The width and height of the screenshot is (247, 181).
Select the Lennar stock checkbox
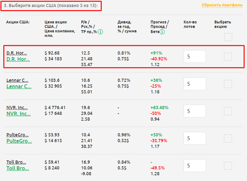(x=228, y=84)
